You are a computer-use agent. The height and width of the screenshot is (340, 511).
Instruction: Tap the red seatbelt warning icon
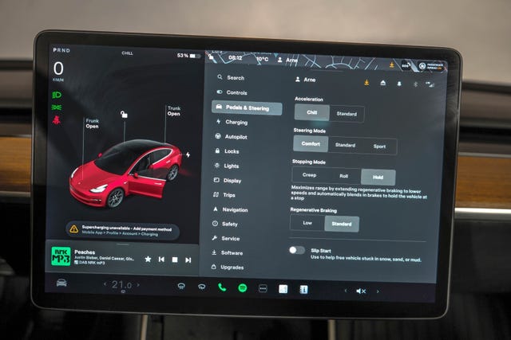57,120
